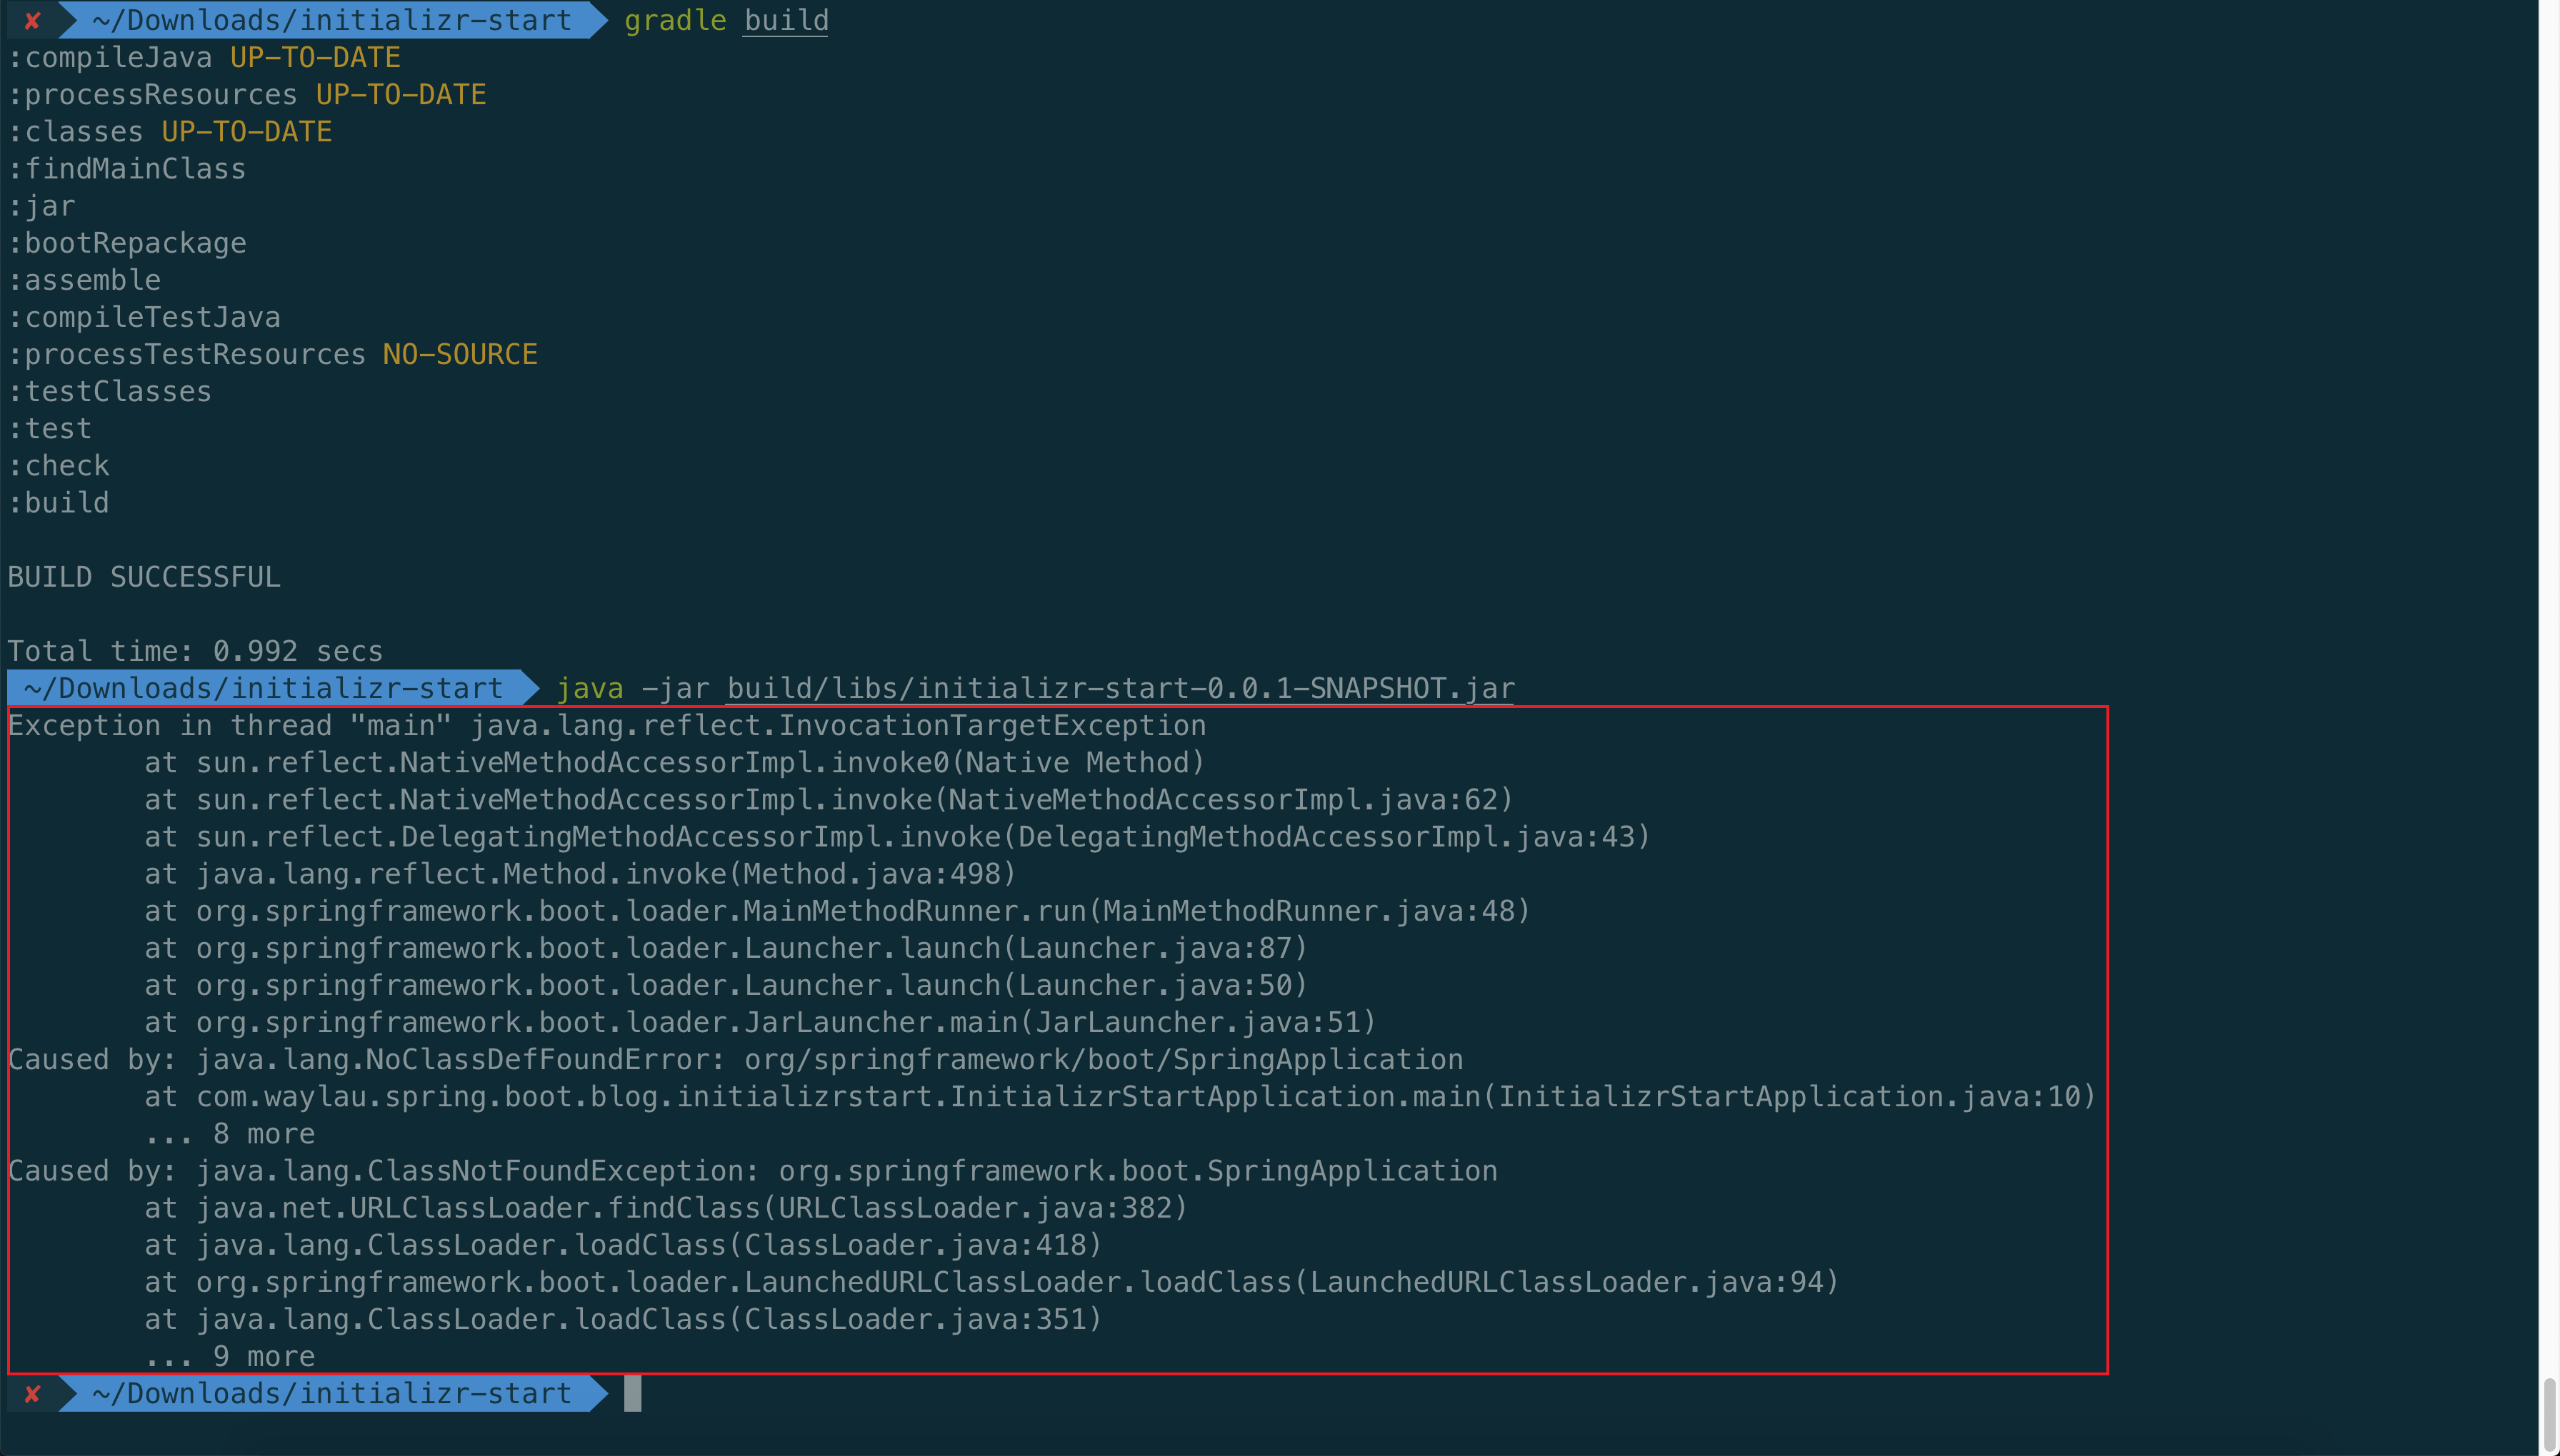Click the ':check' task line
This screenshot has height=1456, width=2560.
point(59,465)
